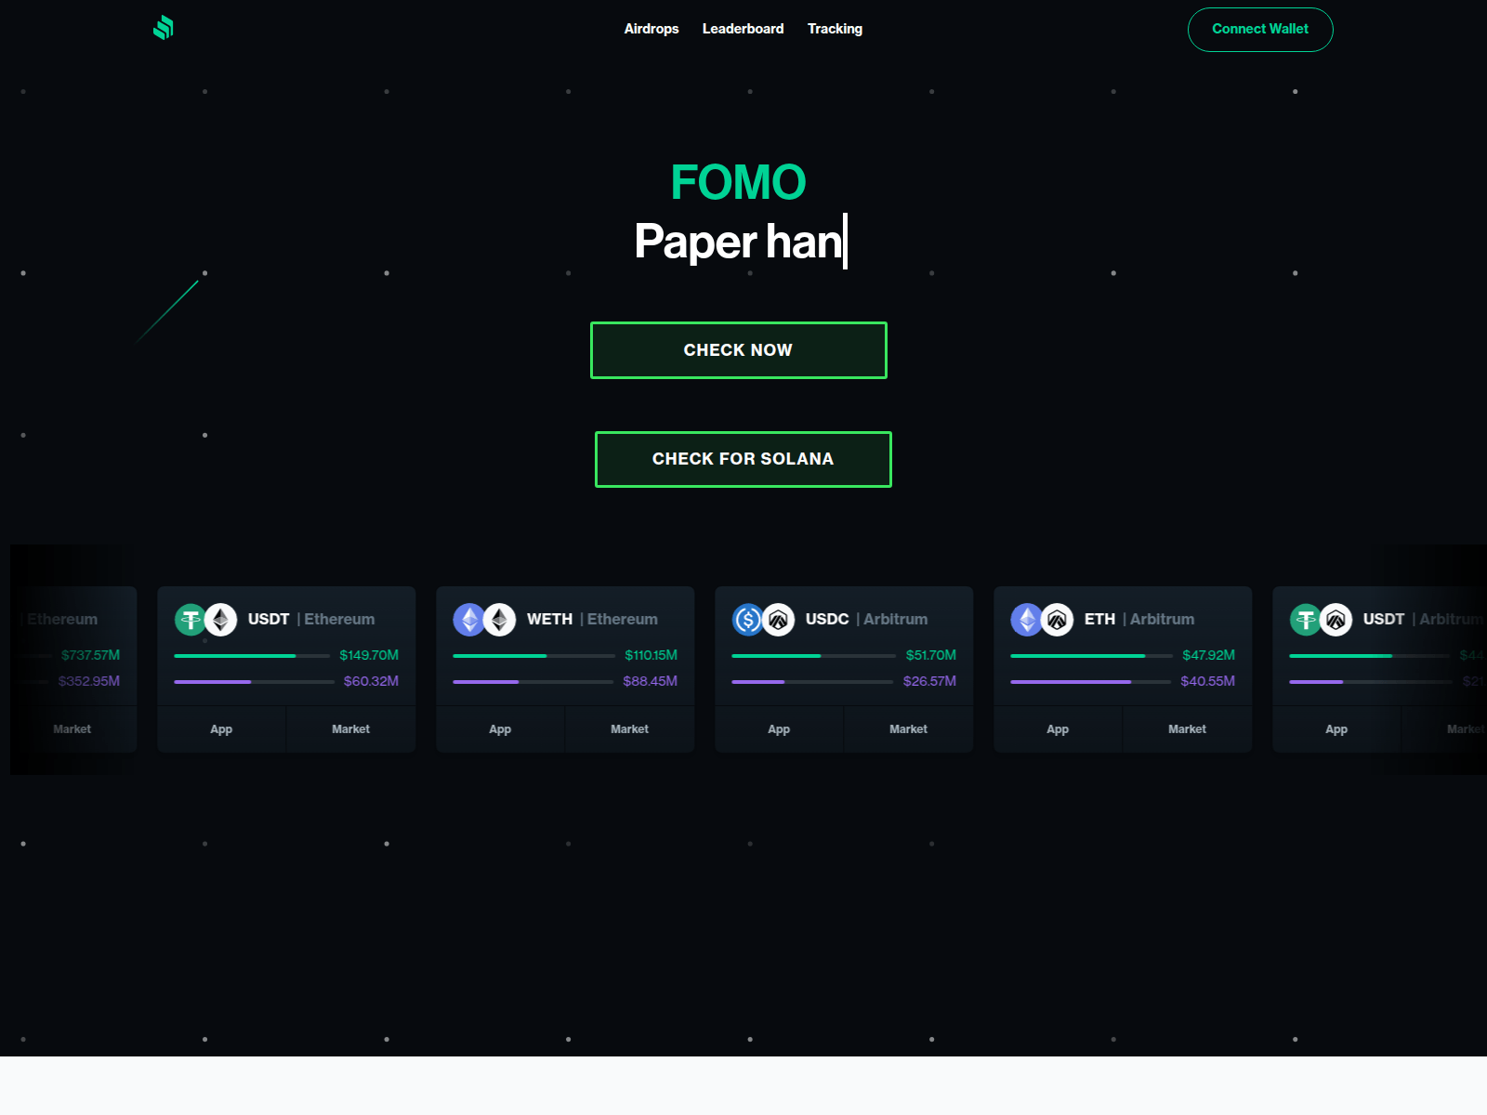
Task: Click the USDC token icon on USDC card
Action: [748, 620]
